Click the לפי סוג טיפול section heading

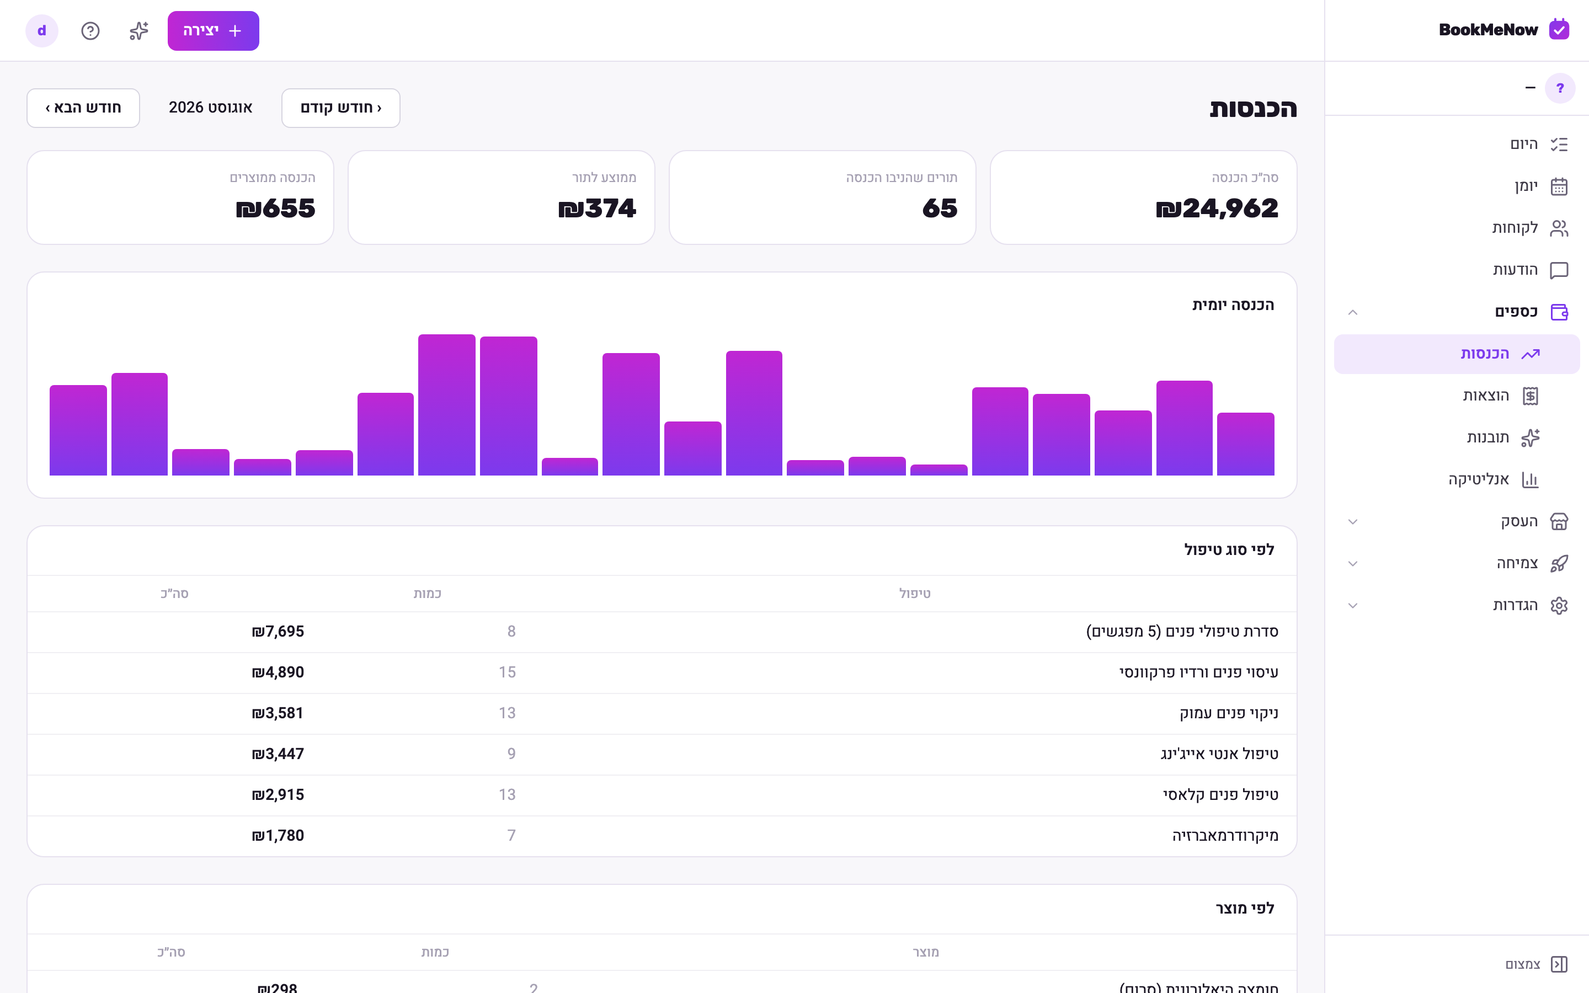(x=1229, y=549)
